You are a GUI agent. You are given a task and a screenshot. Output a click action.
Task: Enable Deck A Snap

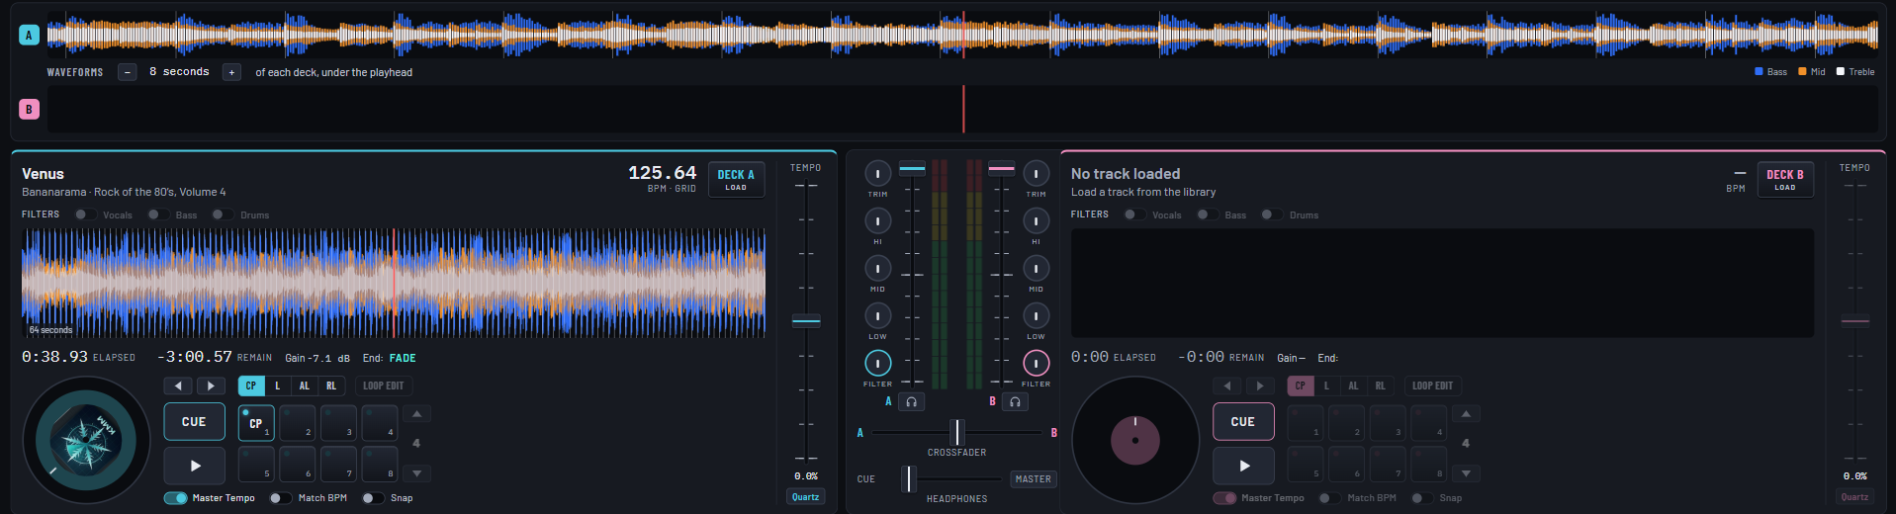pyautogui.click(x=372, y=498)
